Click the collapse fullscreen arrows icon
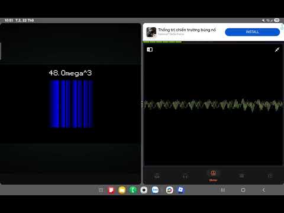The image size is (284, 213). (x=277, y=50)
